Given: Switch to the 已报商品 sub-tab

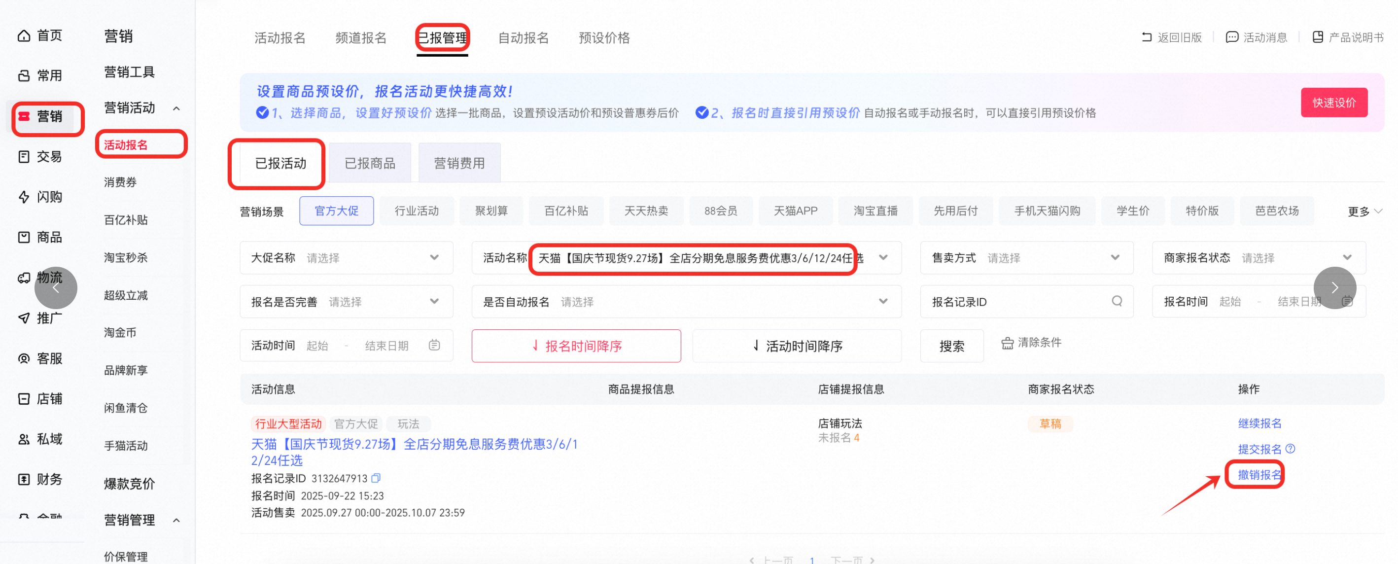Looking at the screenshot, I should (370, 163).
